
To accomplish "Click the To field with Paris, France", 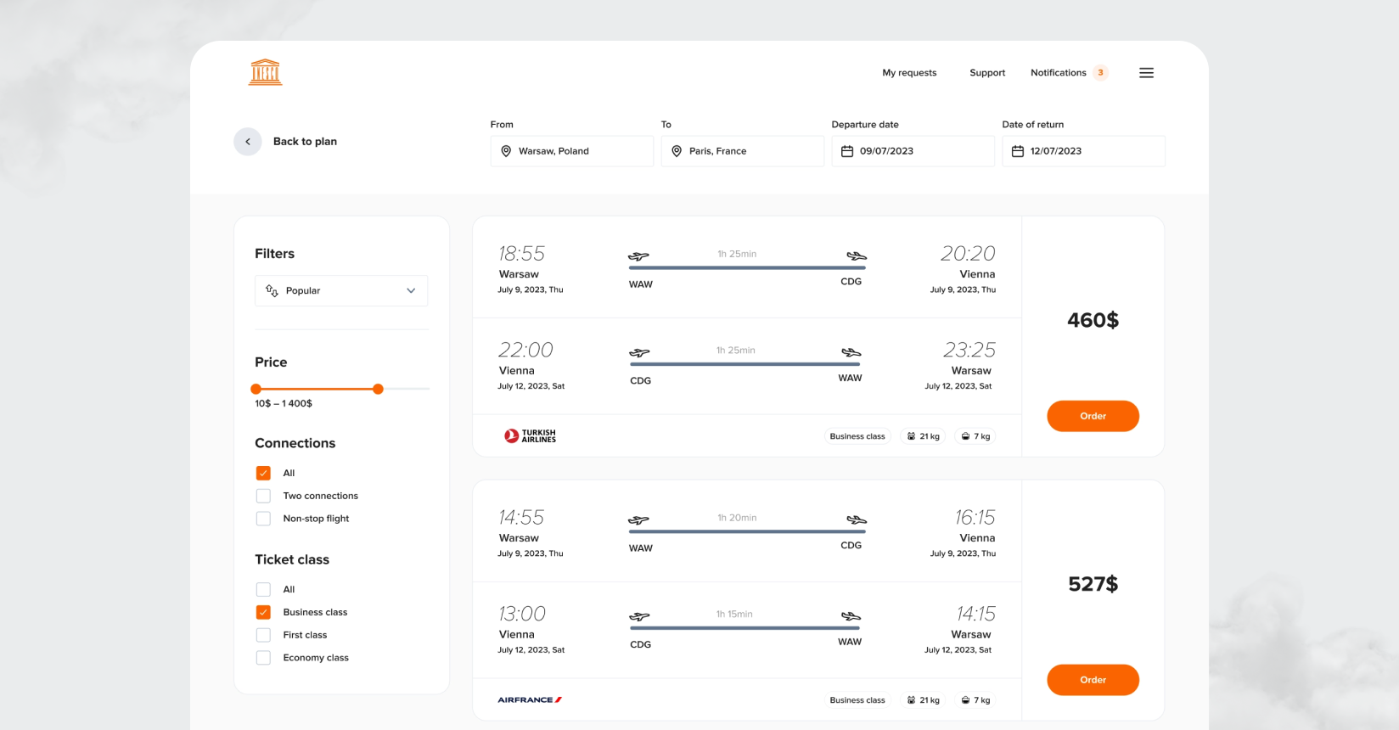I will coord(743,151).
